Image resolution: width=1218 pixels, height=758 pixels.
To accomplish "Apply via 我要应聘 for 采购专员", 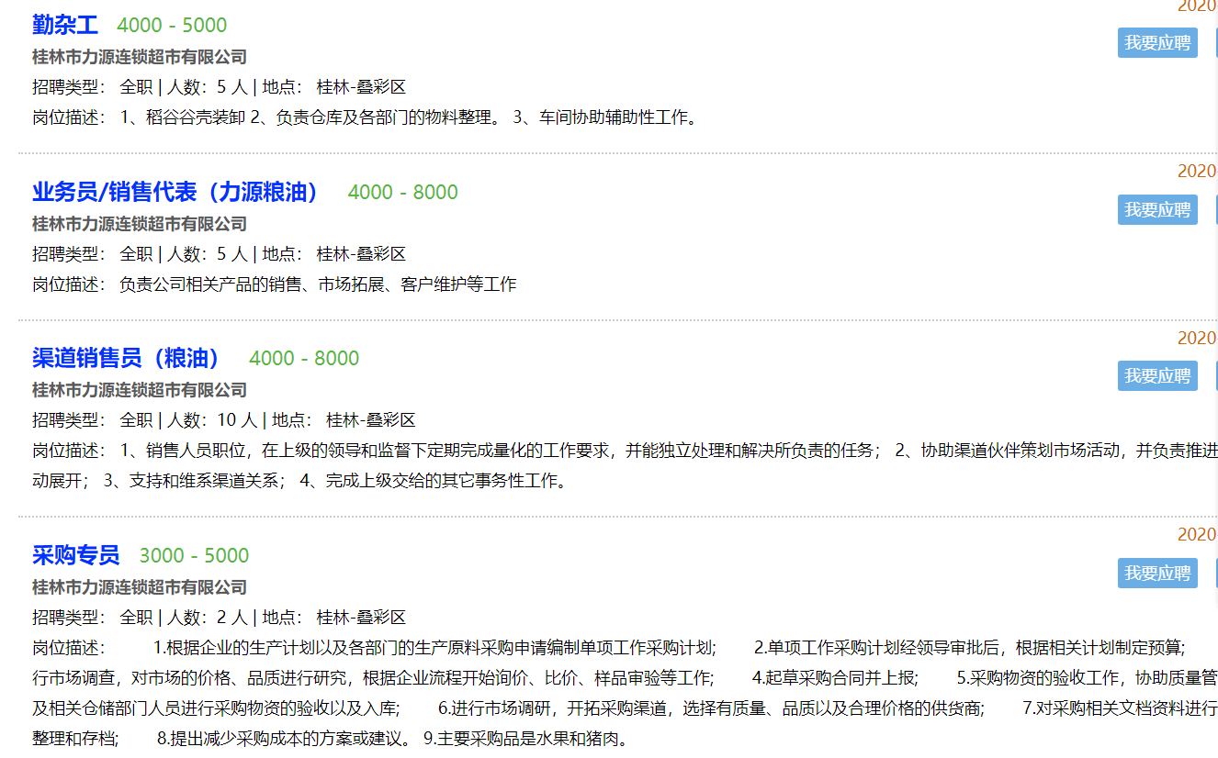I will point(1157,573).
